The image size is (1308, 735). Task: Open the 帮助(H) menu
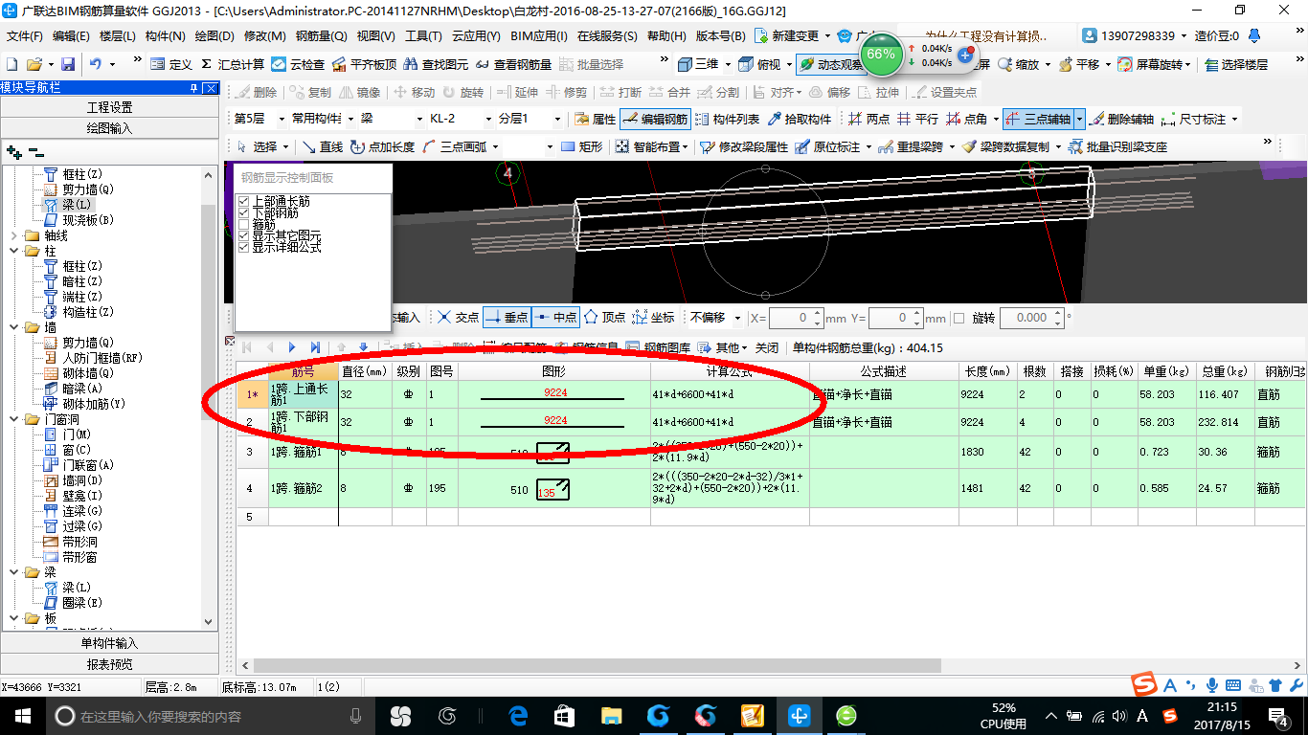pyautogui.click(x=666, y=35)
